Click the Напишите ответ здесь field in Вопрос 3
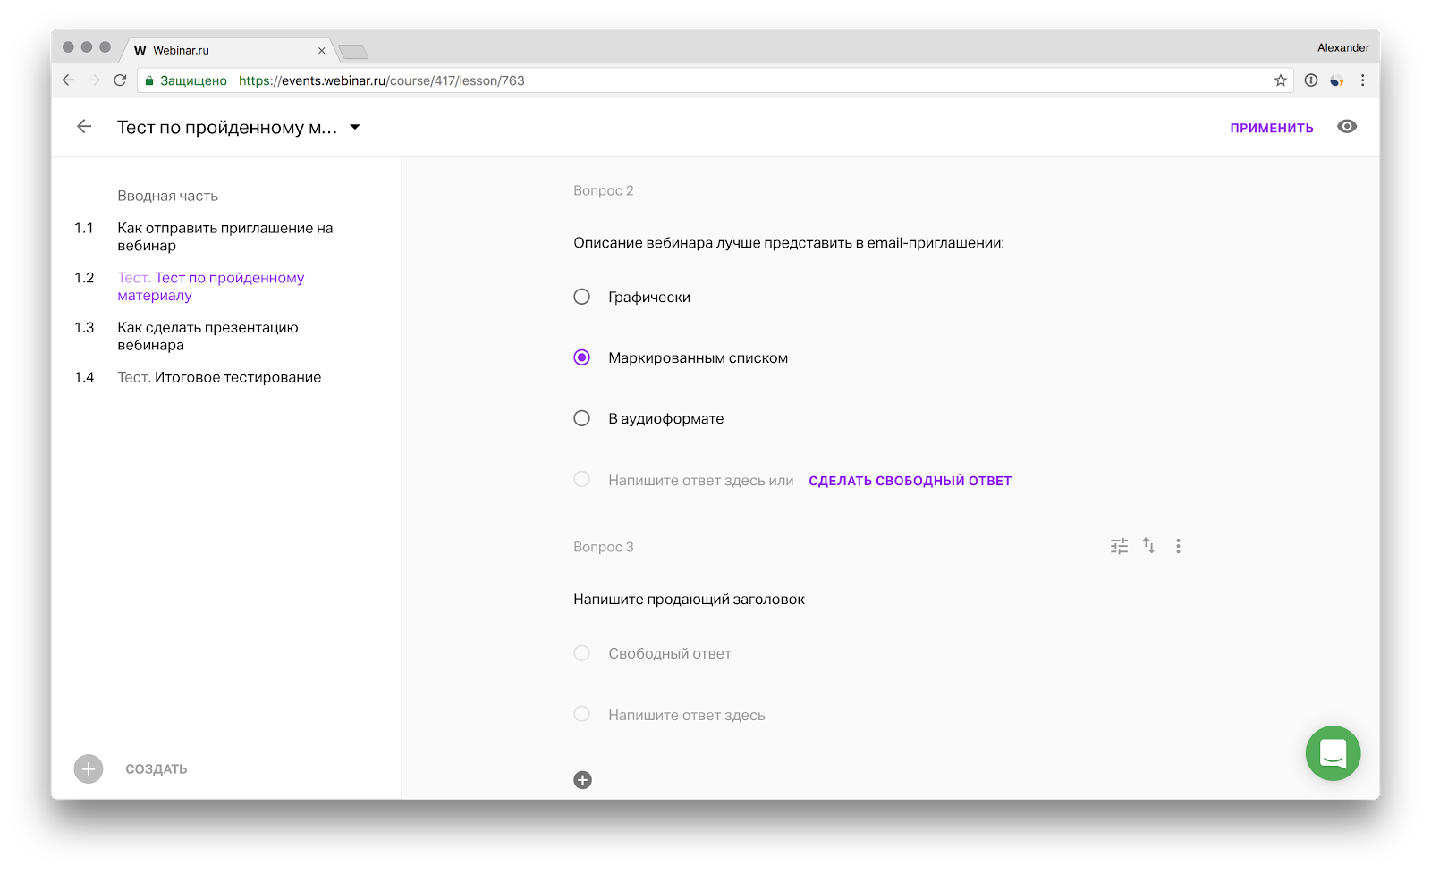 (686, 715)
